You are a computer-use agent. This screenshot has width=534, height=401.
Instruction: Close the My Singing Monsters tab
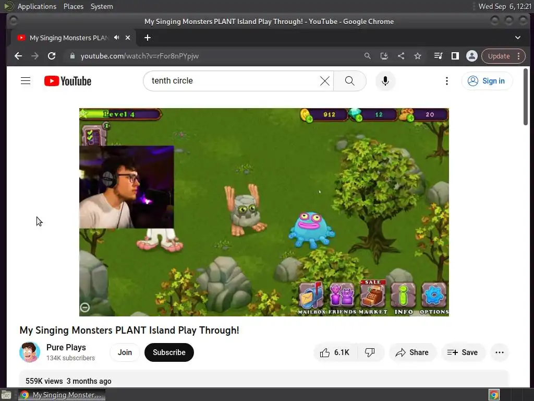tap(128, 38)
